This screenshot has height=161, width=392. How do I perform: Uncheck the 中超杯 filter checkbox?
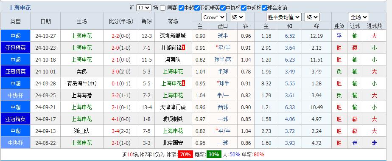(244, 8)
